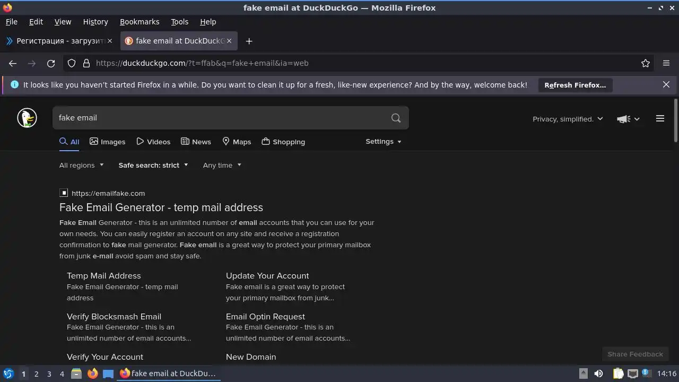
Task: Open the File menu
Action: coord(12,22)
